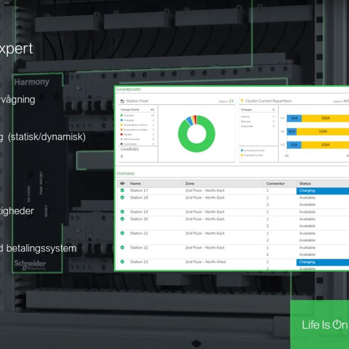The image size is (349, 349).
Task: Click the green check icon for Station 21
Action: pyautogui.click(x=122, y=233)
